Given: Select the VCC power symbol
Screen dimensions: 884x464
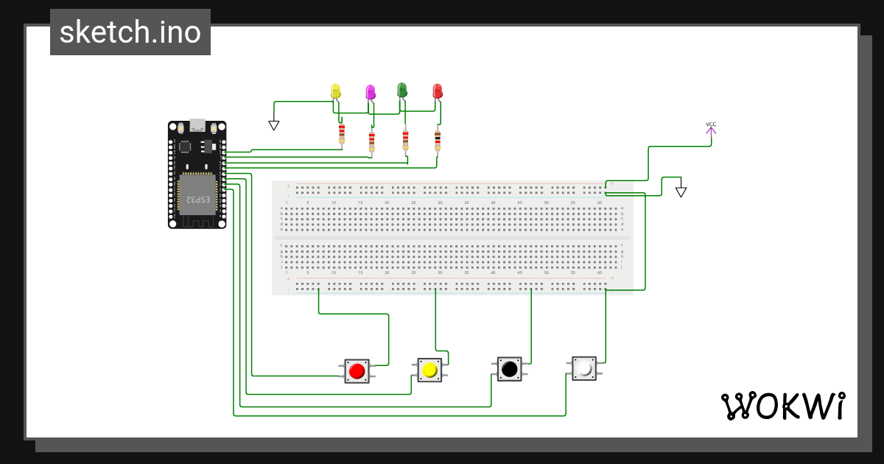Looking at the screenshot, I should coord(711,130).
